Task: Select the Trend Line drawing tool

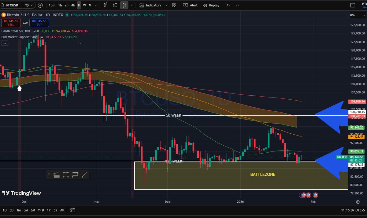Action: [85, 175]
